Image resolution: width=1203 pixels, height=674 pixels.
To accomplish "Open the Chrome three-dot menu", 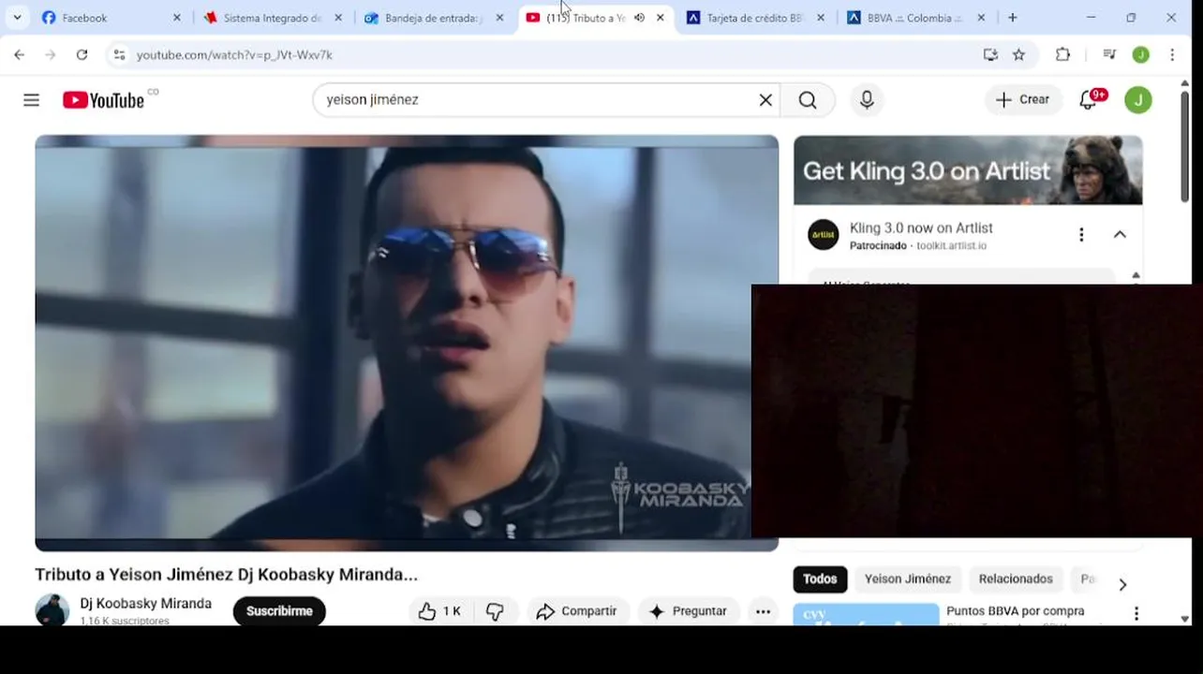I will tap(1172, 55).
